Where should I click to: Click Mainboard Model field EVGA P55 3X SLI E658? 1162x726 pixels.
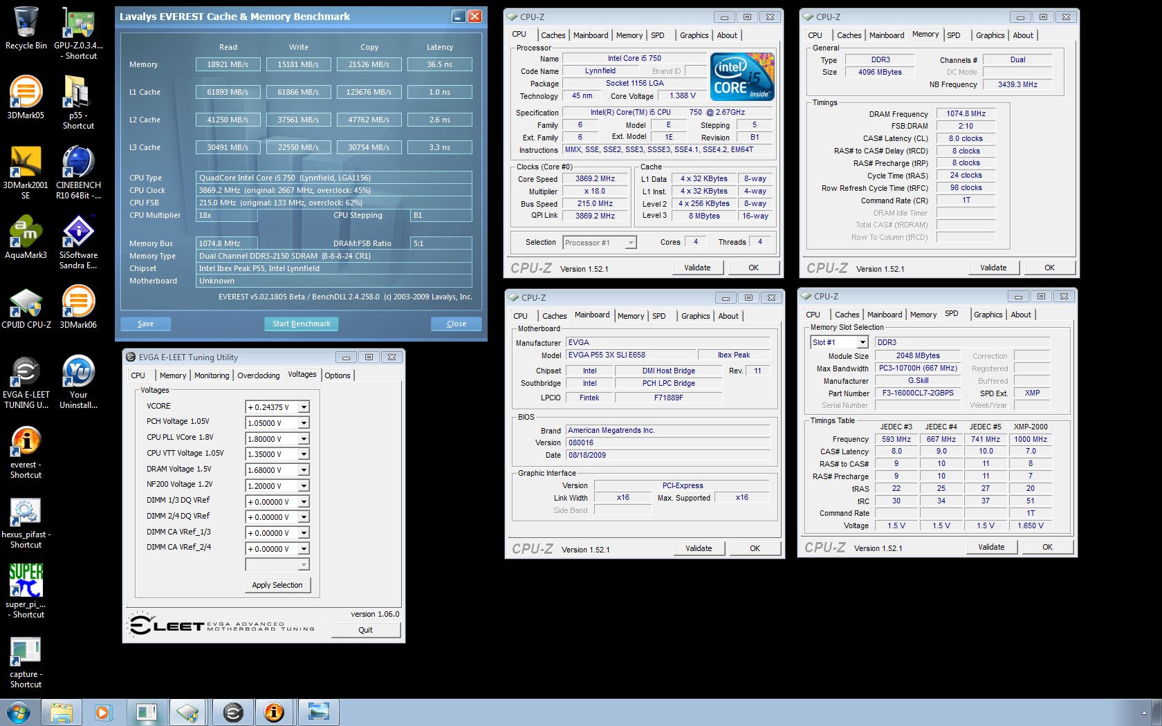coord(629,355)
